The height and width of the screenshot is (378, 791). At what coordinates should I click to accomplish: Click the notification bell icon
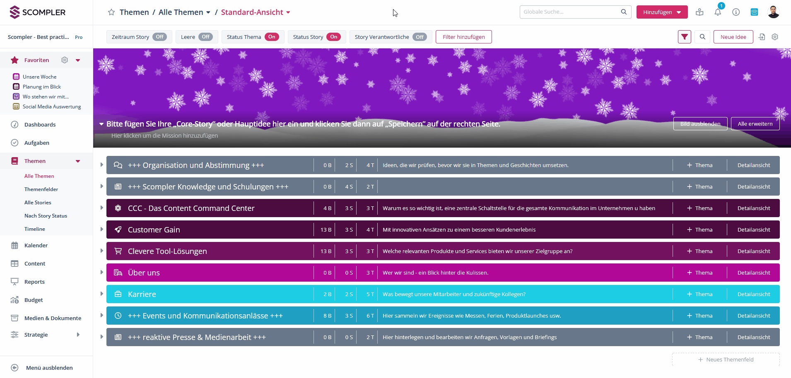718,12
